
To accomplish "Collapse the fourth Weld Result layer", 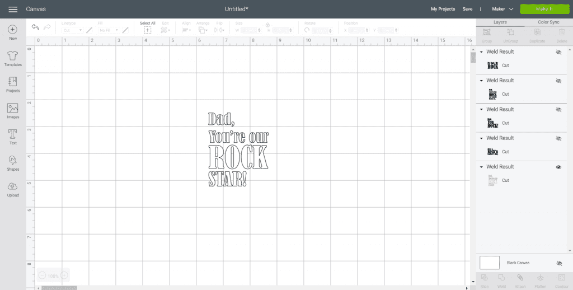I will pos(481,138).
